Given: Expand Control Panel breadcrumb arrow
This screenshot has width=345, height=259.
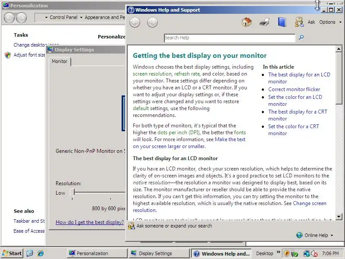Looking at the screenshot, I should [x=81, y=17].
